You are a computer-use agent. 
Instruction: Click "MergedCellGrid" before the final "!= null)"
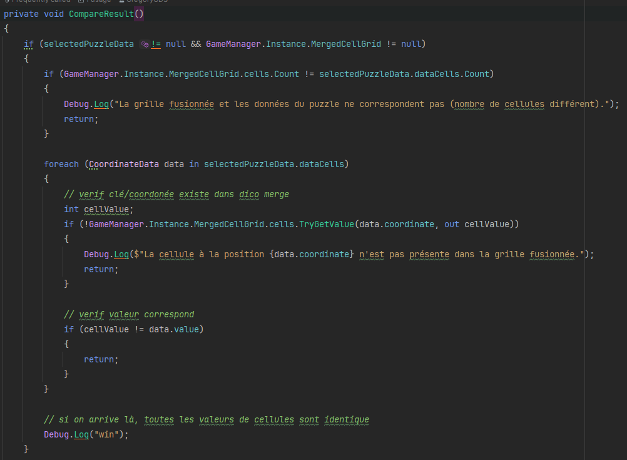click(x=346, y=44)
